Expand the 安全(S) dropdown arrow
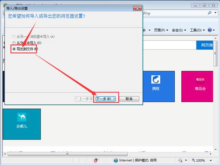The image size is (220, 165). click(x=185, y=30)
